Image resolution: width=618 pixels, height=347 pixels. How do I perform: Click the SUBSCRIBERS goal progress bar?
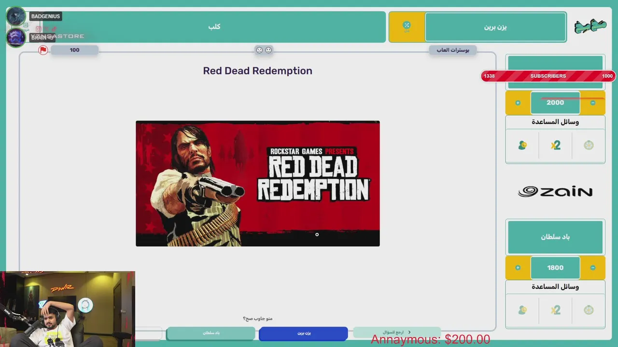pos(548,76)
